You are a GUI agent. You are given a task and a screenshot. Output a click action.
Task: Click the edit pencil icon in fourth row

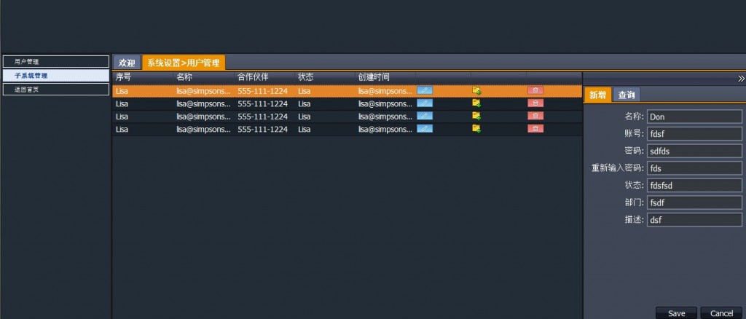click(425, 128)
